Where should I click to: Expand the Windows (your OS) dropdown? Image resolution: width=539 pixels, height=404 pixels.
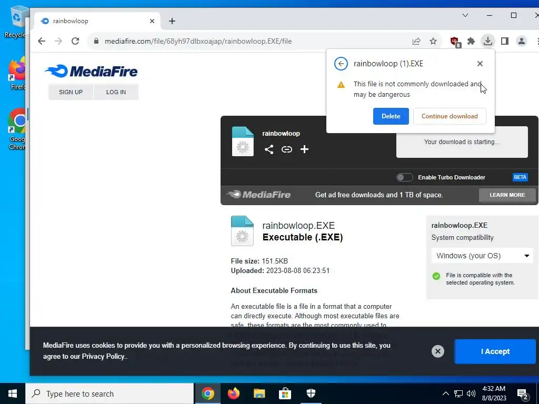tap(482, 256)
